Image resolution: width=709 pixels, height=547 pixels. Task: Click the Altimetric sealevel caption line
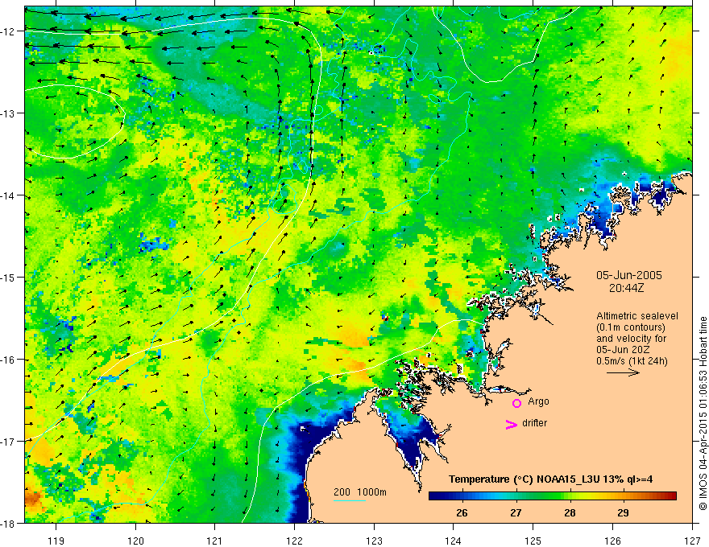pos(637,316)
